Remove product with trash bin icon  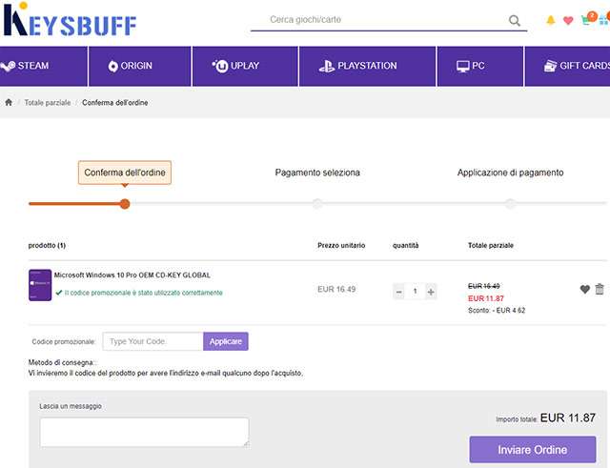[600, 290]
